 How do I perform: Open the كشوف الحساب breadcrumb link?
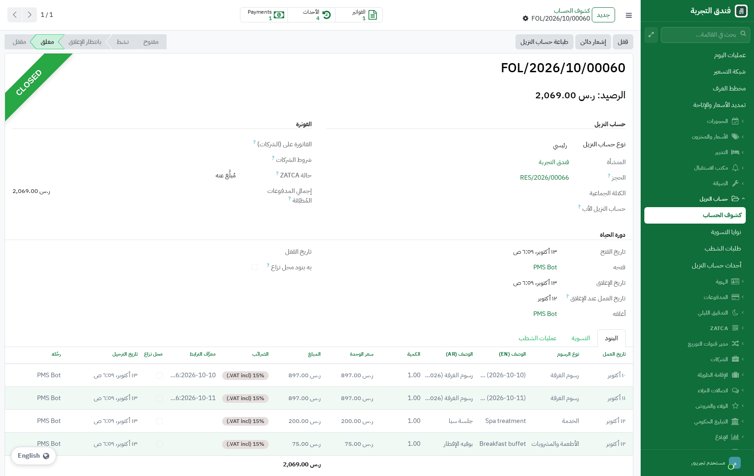572,11
